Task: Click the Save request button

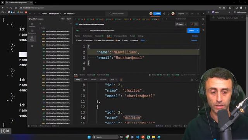Action: (x=179, y=24)
